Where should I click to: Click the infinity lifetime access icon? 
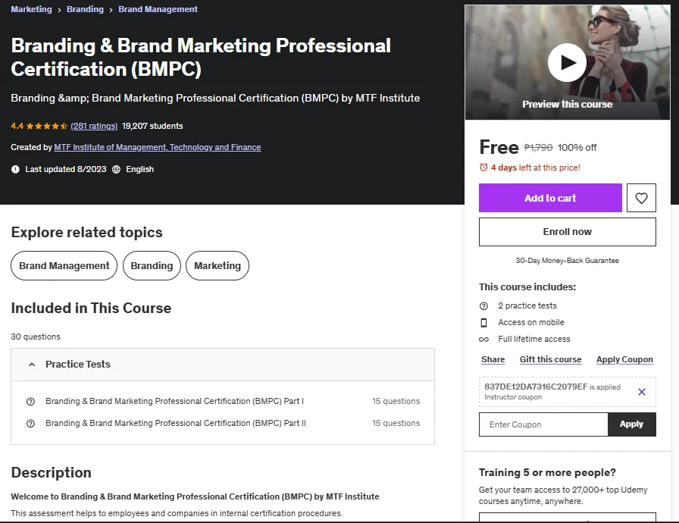[483, 340]
